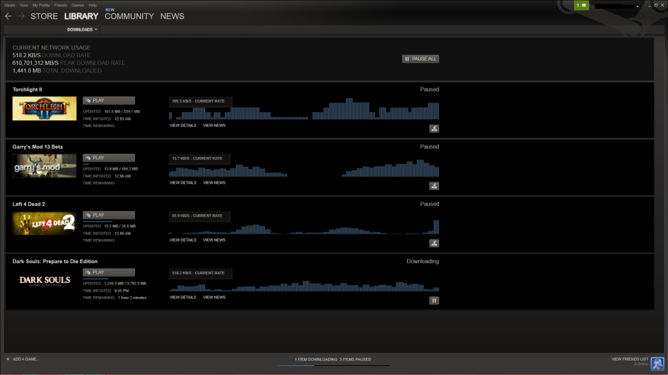The height and width of the screenshot is (375, 668).
Task: Open the View menu
Action: pos(24,5)
